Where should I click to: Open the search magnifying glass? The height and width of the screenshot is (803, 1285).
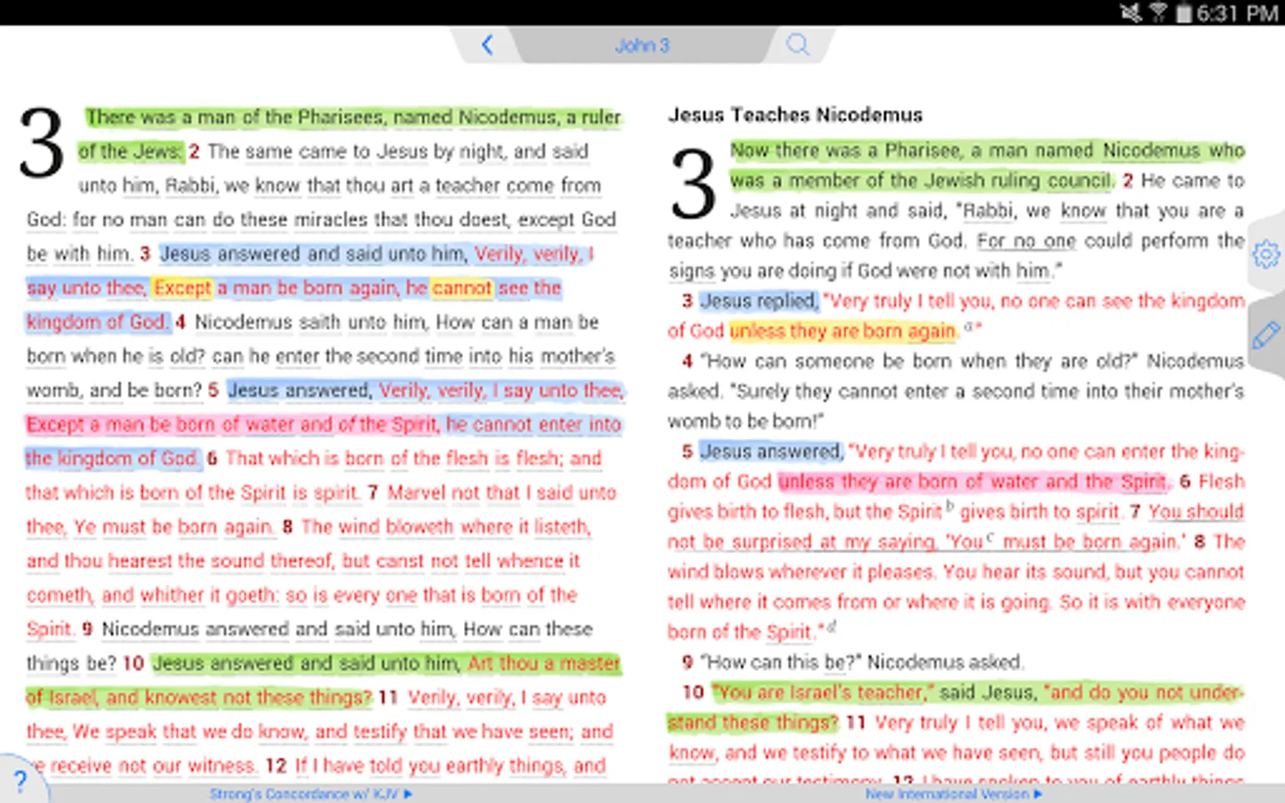[798, 45]
